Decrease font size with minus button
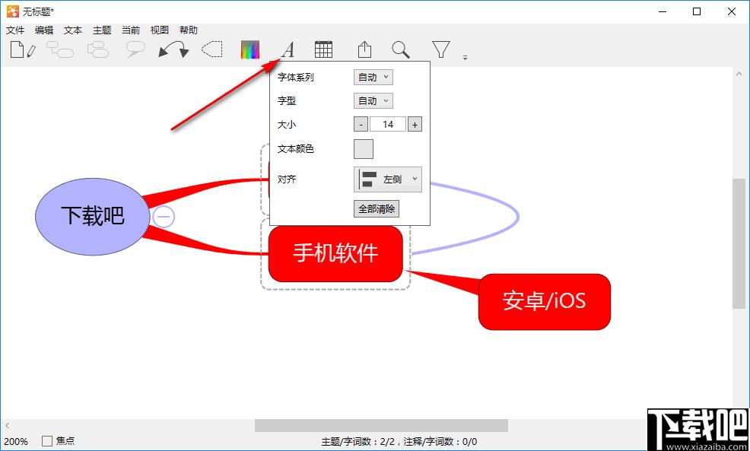This screenshot has width=750, height=451. tap(361, 124)
